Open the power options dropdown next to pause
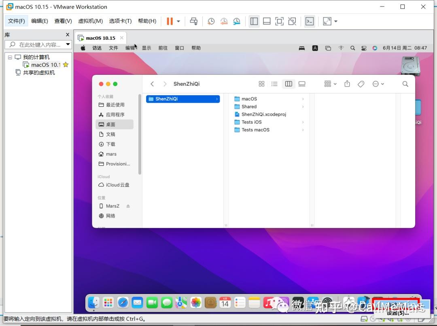 [178, 21]
